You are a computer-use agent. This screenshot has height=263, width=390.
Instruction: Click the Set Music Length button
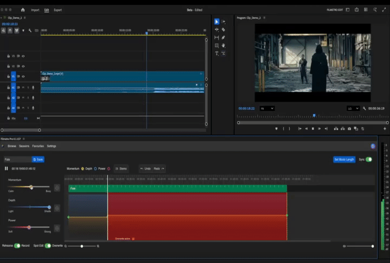344,160
